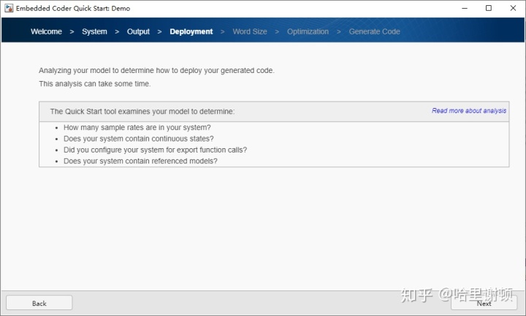Close the Quick Start window

513,8
